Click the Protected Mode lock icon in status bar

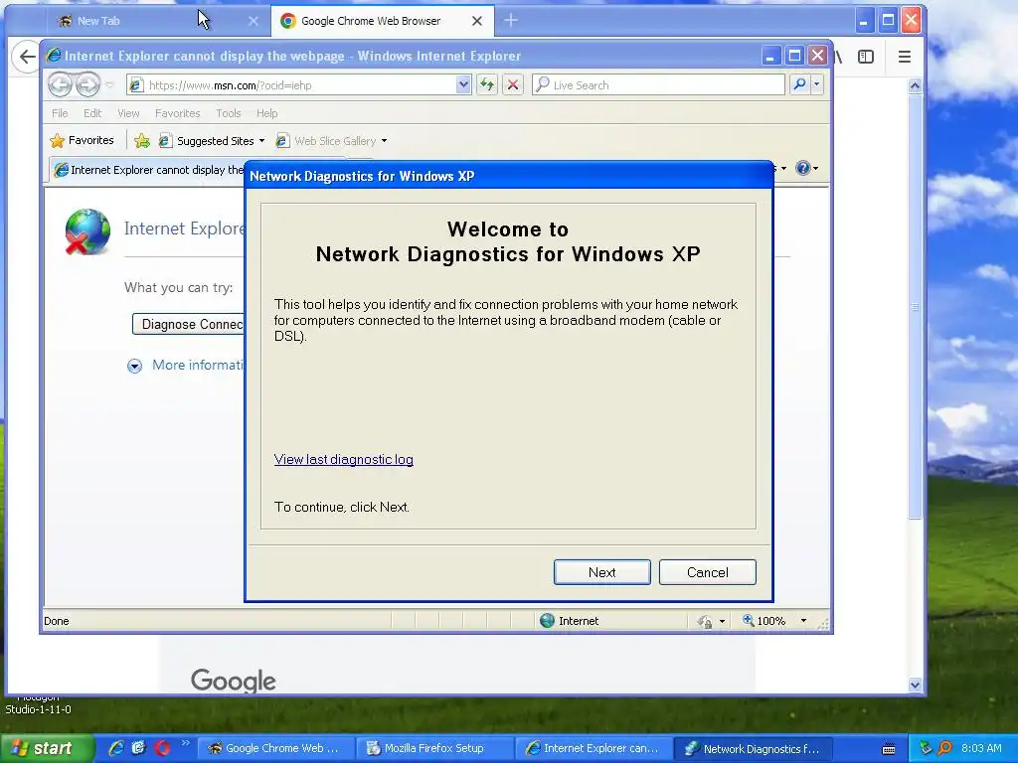(x=705, y=622)
